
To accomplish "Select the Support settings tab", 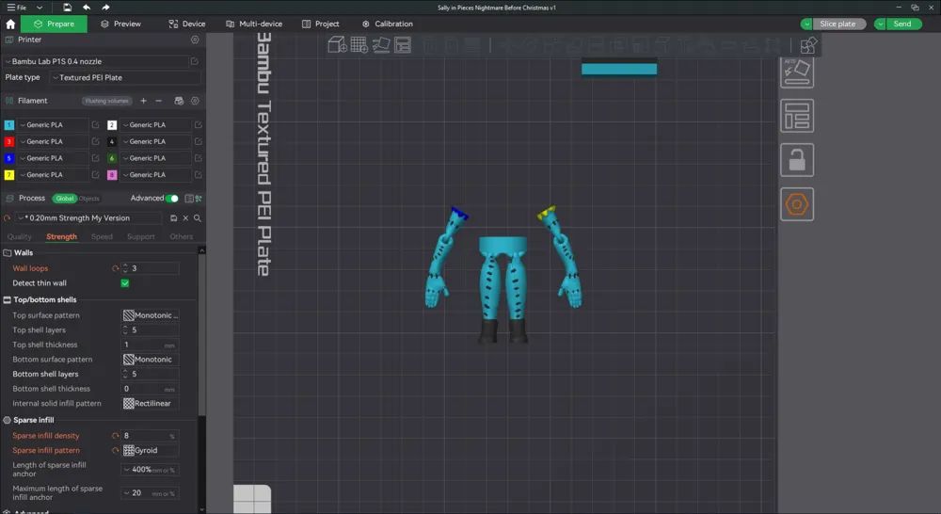I will [x=141, y=236].
